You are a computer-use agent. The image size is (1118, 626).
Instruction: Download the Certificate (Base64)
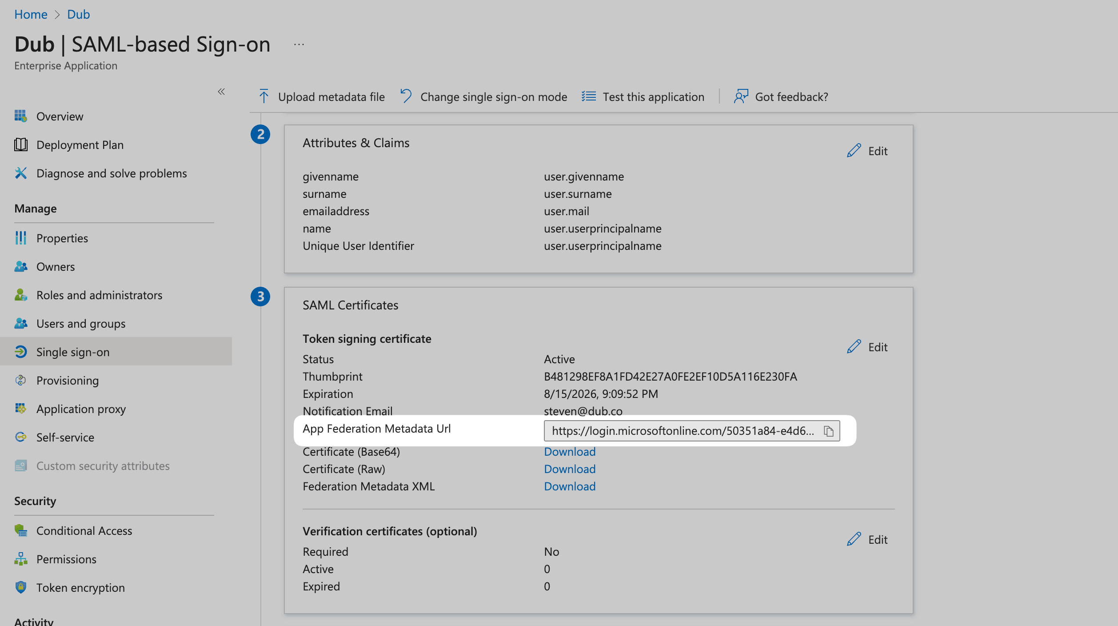[569, 451]
